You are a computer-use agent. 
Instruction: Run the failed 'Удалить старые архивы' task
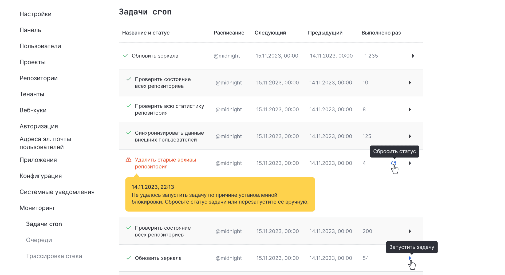410,163
